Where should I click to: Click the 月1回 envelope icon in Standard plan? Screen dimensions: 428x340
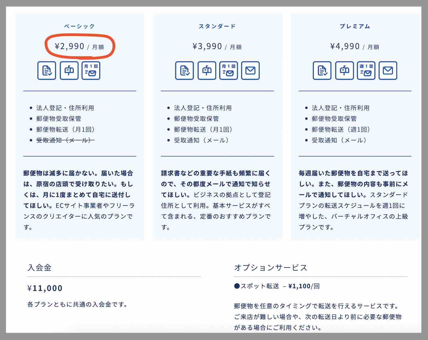coord(228,71)
